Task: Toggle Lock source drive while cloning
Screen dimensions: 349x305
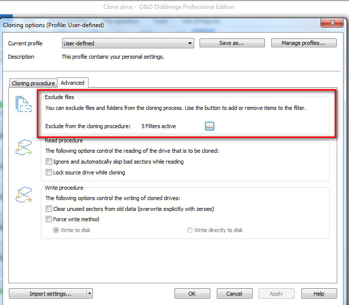Action: 49,172
